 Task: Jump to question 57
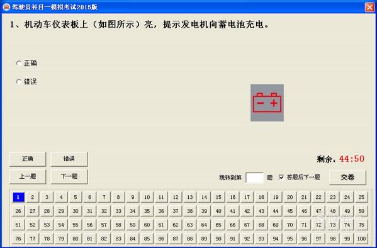pos(104,225)
